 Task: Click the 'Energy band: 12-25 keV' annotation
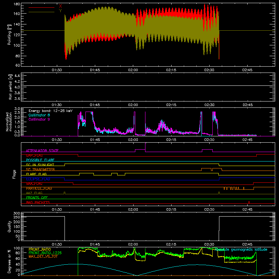(51, 111)
